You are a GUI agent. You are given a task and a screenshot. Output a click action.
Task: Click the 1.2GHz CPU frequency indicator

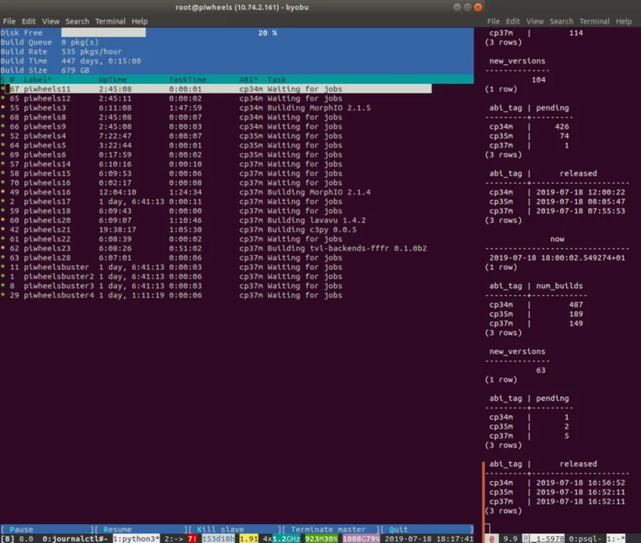coord(286,538)
